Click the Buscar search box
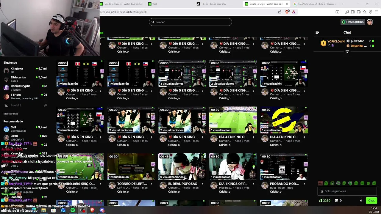This screenshot has height=214, width=381. tap(190, 22)
